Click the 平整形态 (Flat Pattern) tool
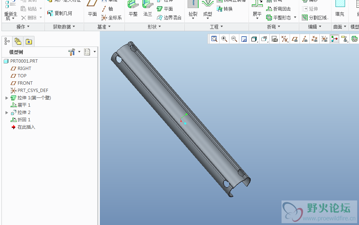The image size is (359, 225). click(278, 18)
